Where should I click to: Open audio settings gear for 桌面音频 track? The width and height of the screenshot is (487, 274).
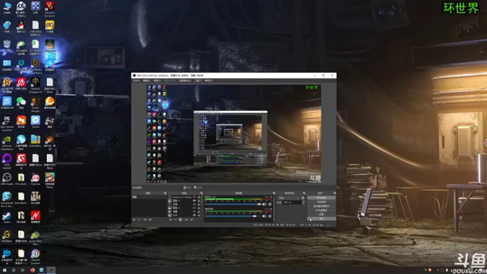click(x=270, y=216)
